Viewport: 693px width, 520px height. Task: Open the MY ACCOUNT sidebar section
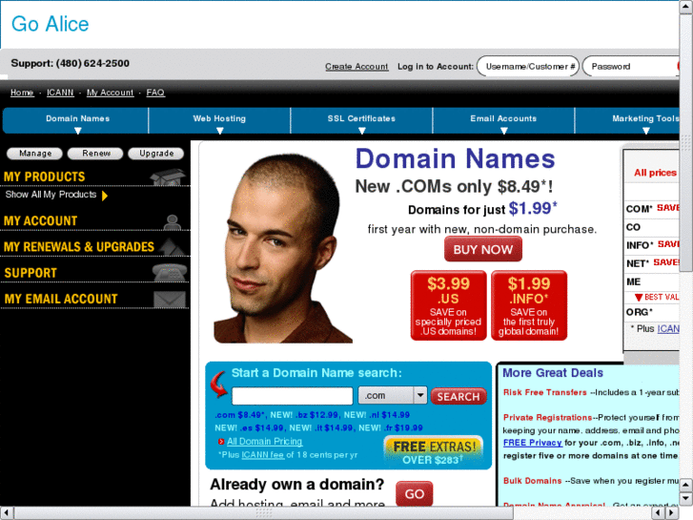(41, 221)
